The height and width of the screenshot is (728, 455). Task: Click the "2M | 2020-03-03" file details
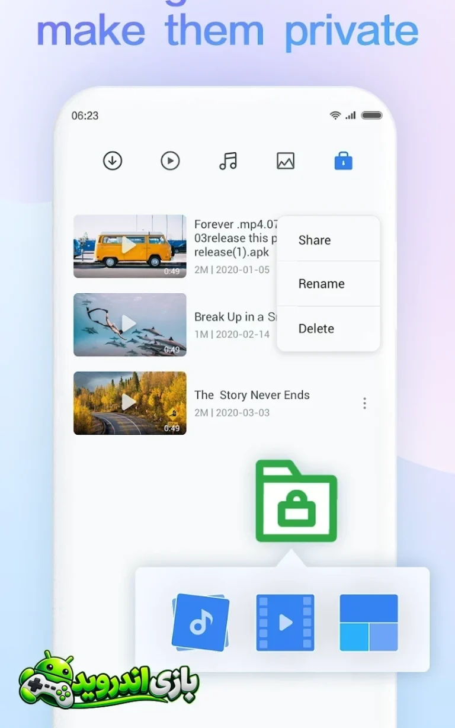click(232, 412)
